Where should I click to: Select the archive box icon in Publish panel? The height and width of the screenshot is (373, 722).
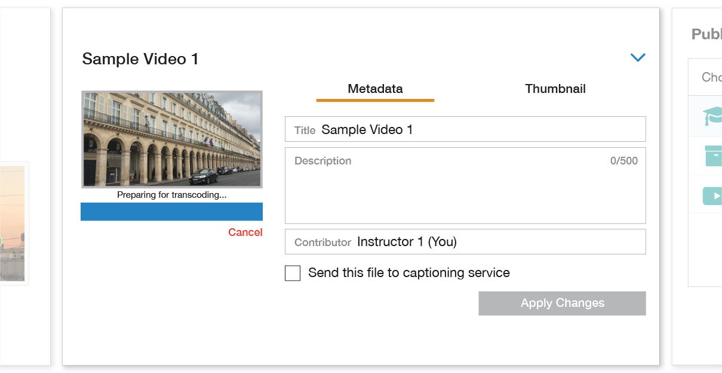pos(713,156)
